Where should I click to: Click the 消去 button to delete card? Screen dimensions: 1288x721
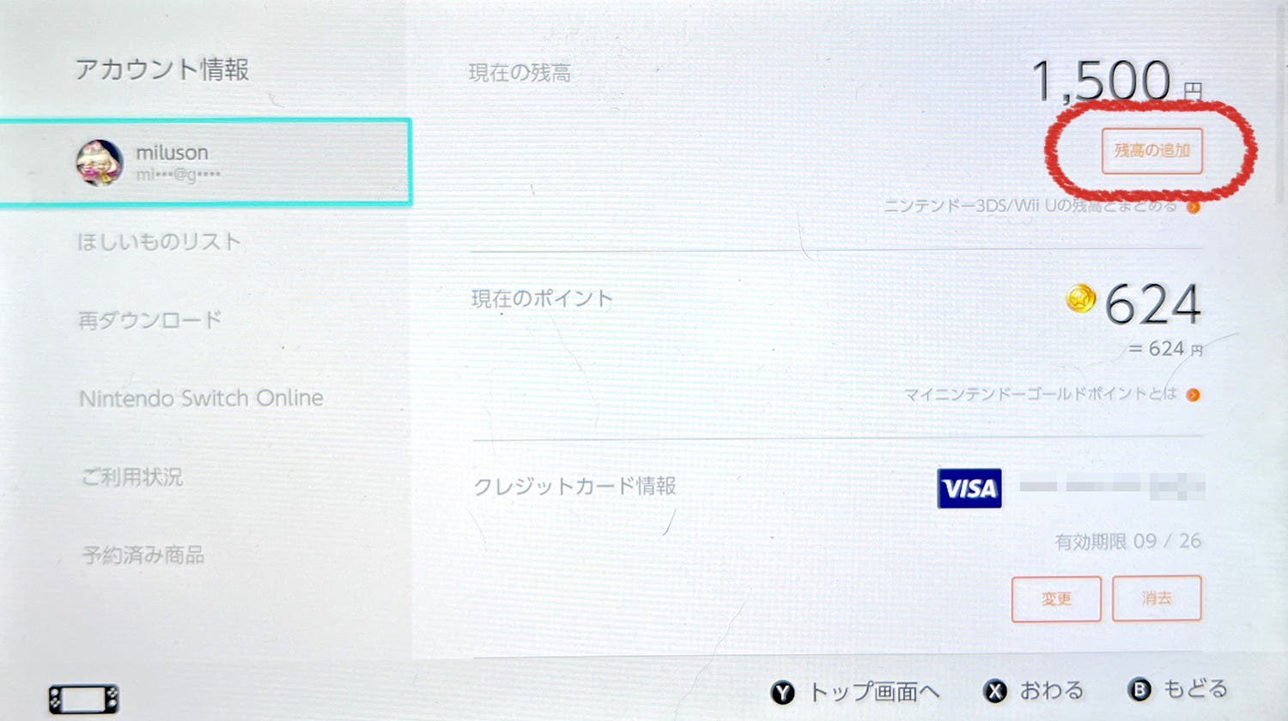pyautogui.click(x=1157, y=597)
